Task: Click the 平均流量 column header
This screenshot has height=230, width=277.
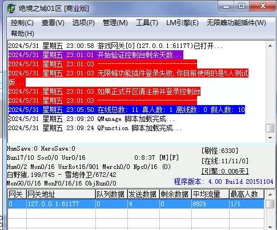Action: tap(210, 195)
